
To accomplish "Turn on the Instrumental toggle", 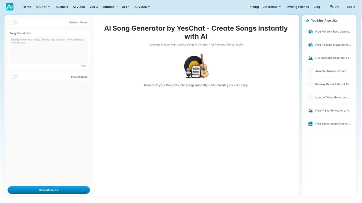I will pyautogui.click(x=14, y=77).
